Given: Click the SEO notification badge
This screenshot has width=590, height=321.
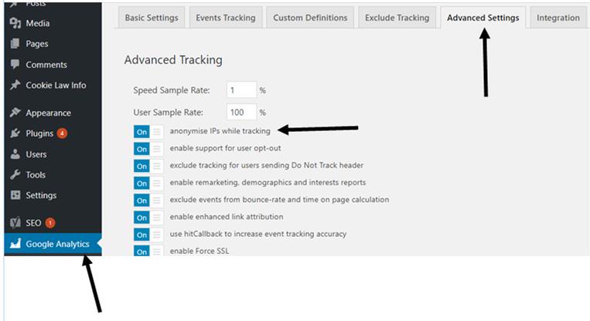Looking at the screenshot, I should (50, 223).
